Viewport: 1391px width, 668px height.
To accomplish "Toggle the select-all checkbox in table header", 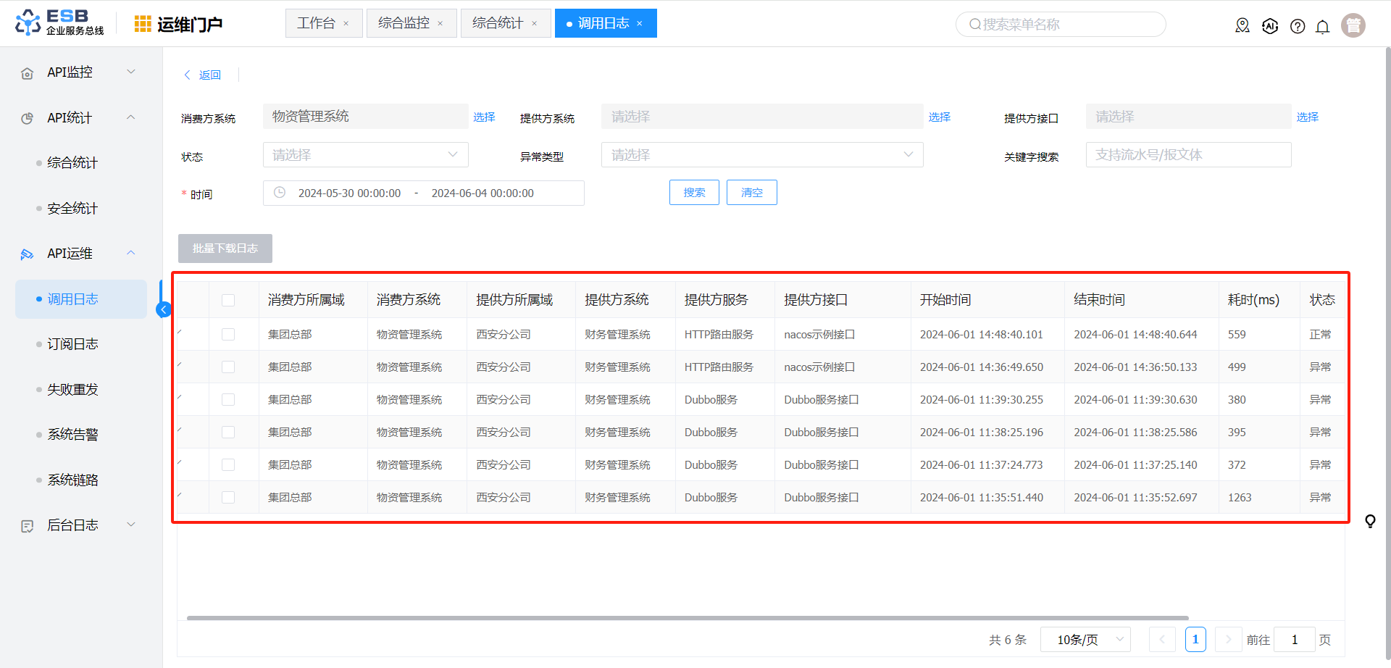I will click(x=228, y=300).
